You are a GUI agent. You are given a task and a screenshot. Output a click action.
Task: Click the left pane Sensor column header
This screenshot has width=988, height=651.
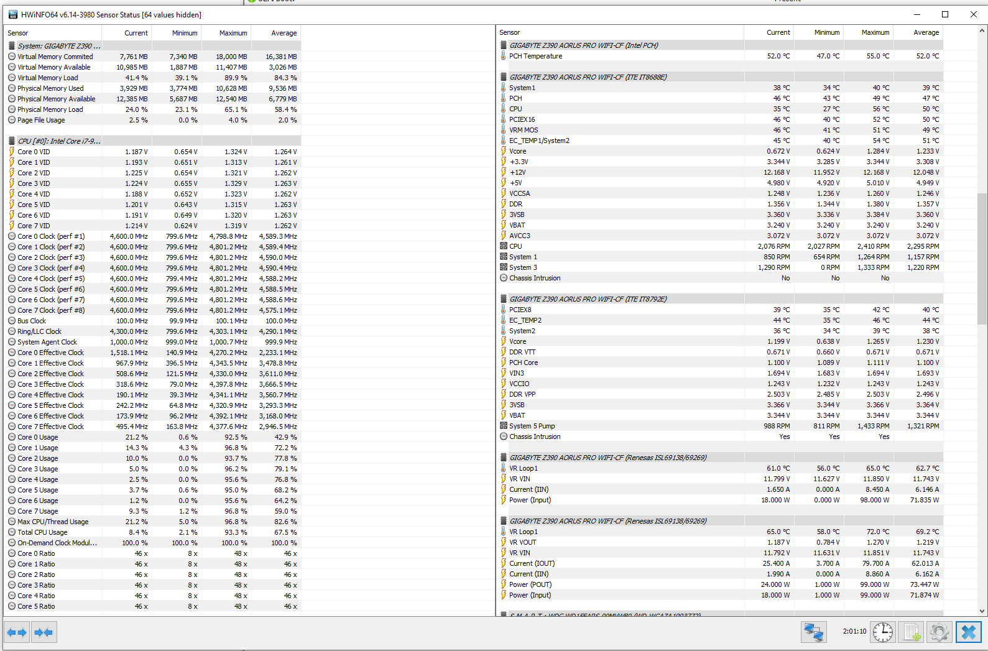(x=53, y=33)
